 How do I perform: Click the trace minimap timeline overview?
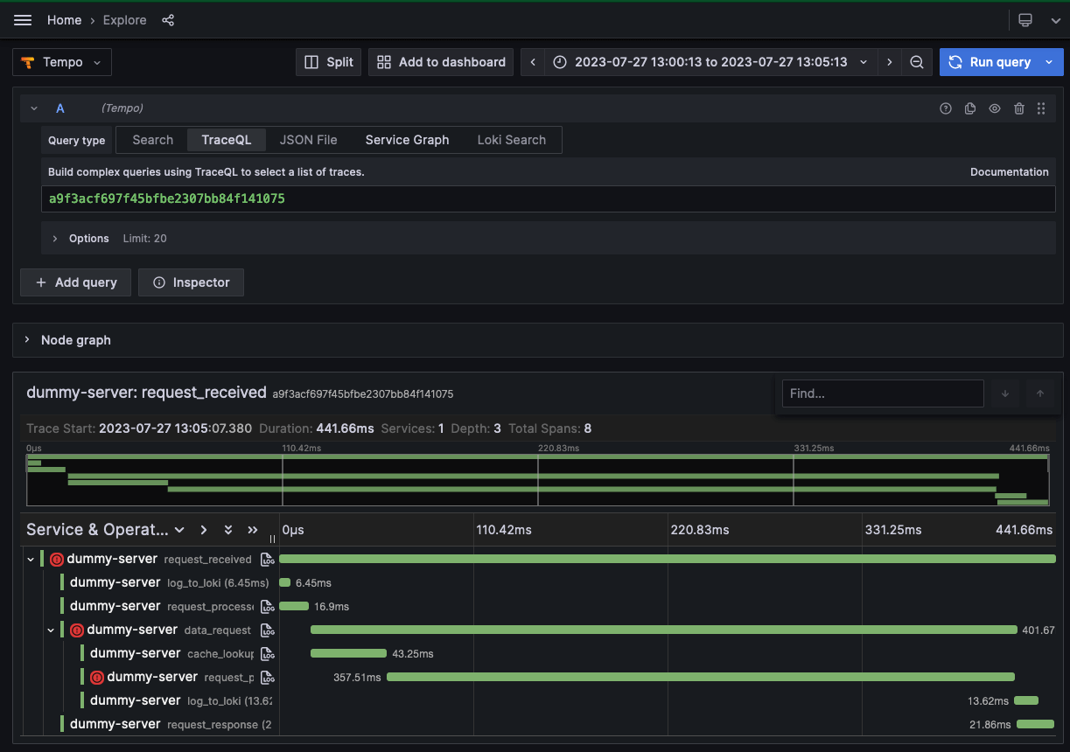click(x=537, y=479)
